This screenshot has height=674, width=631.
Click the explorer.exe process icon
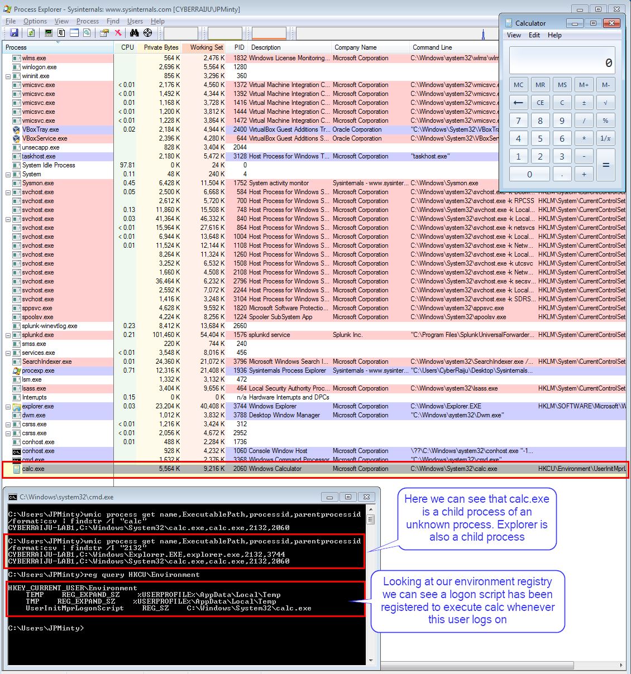point(16,406)
